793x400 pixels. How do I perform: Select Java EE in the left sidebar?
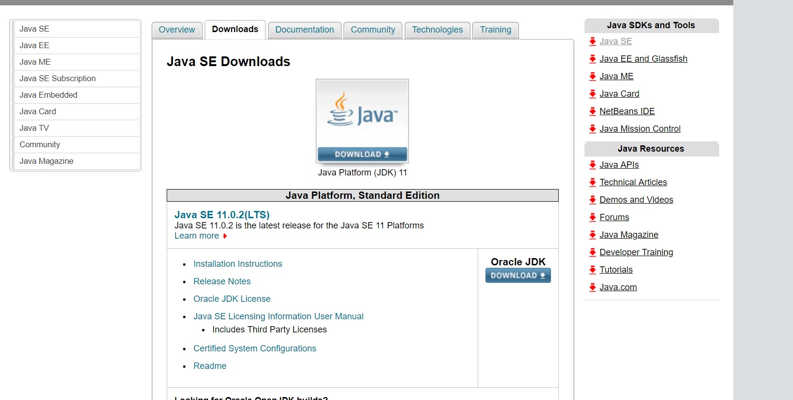click(x=76, y=46)
